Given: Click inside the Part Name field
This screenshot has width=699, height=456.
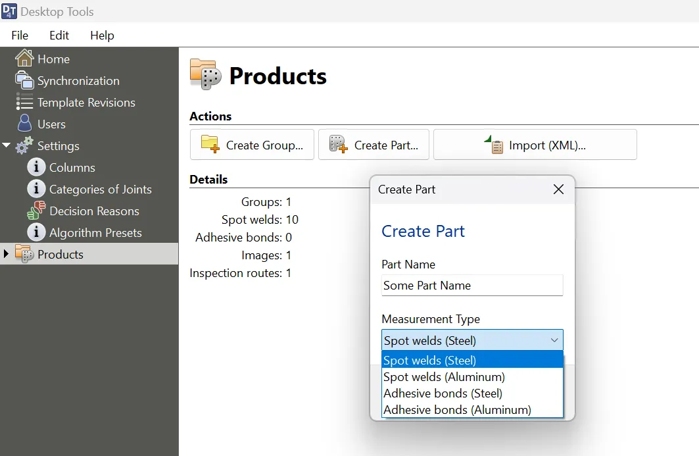Looking at the screenshot, I should click(471, 285).
